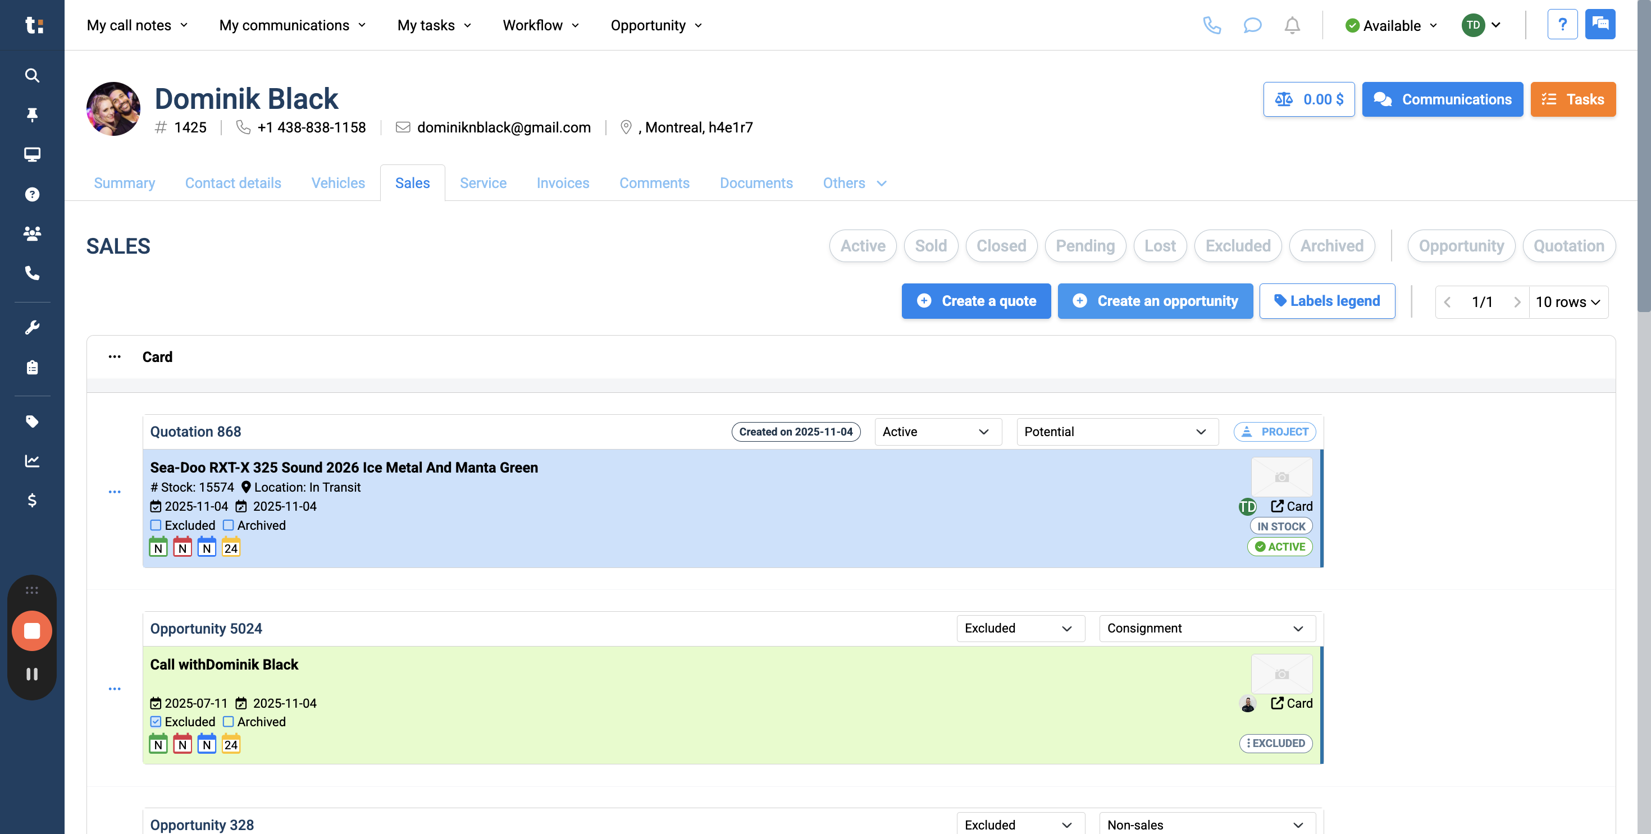Click the analytics chart sidebar icon

click(x=32, y=461)
